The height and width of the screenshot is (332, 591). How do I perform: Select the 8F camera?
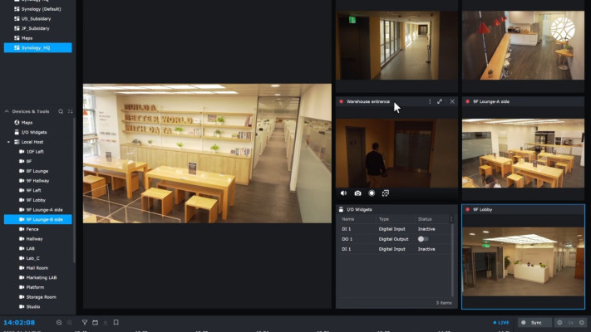tap(37, 161)
